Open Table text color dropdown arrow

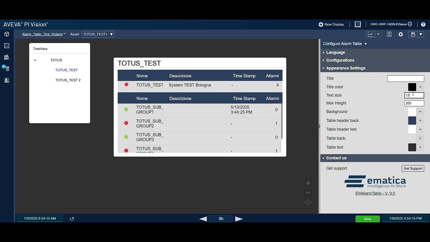tap(420, 147)
